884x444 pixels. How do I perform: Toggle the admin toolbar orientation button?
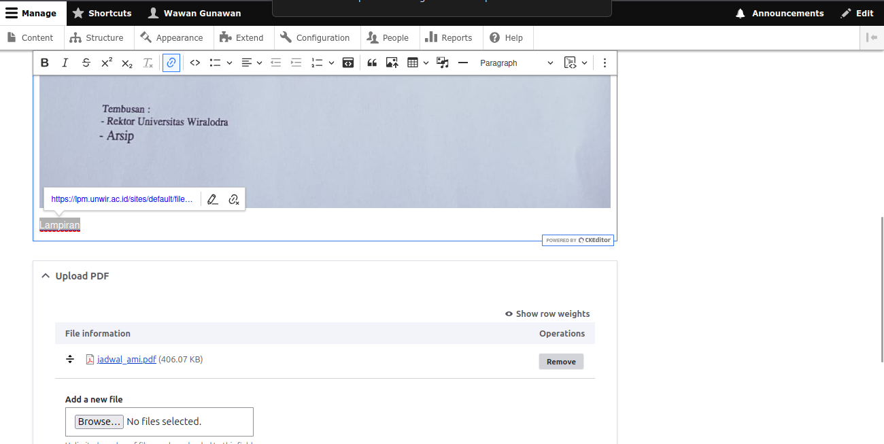872,37
